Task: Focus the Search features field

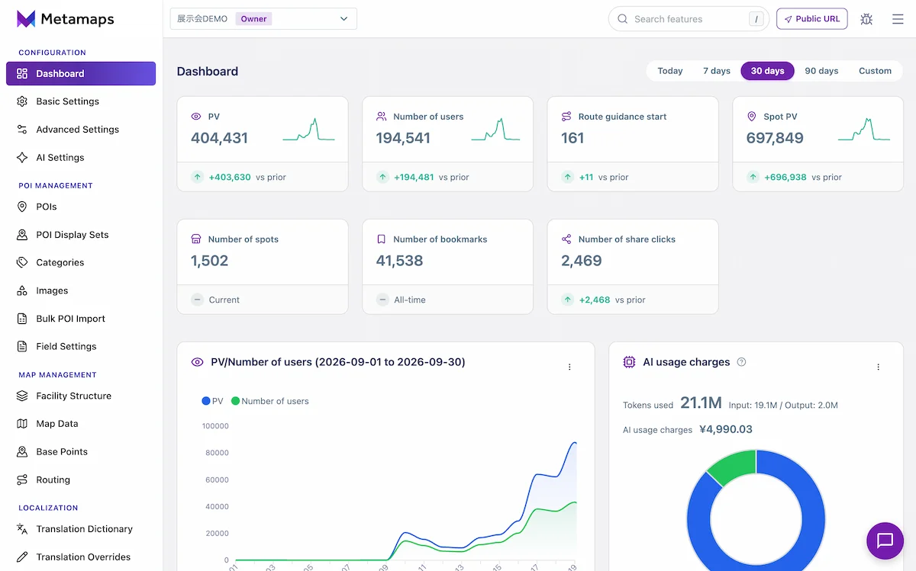Action: pos(689,19)
